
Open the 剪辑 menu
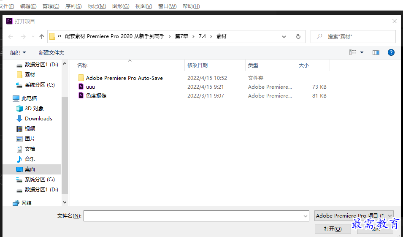(x=51, y=6)
